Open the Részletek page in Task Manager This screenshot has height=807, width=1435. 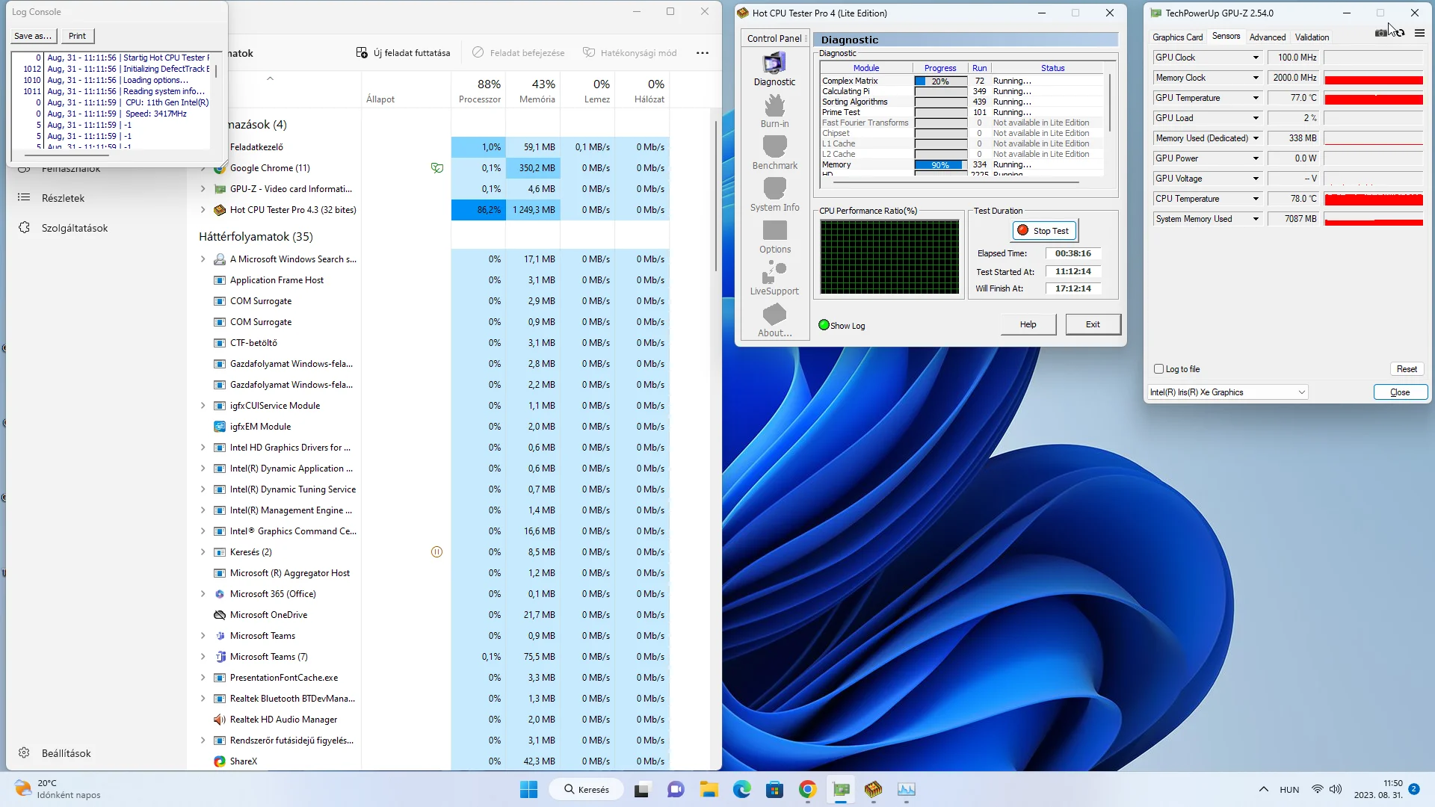click(63, 198)
